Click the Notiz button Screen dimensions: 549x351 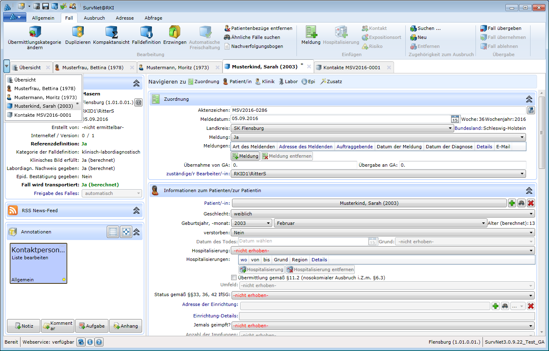tap(23, 326)
